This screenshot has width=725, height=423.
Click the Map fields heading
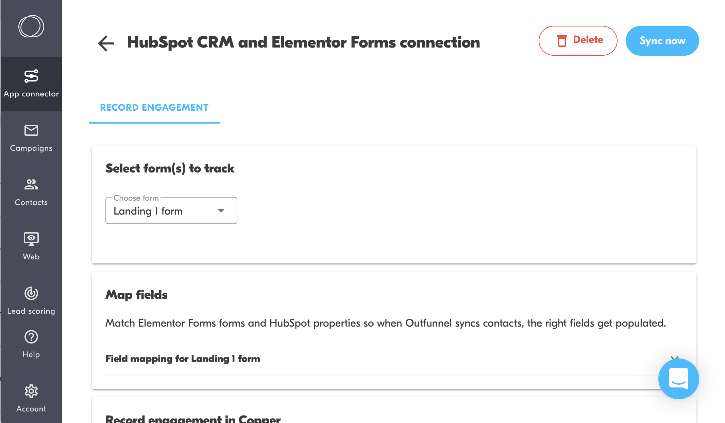click(x=136, y=295)
